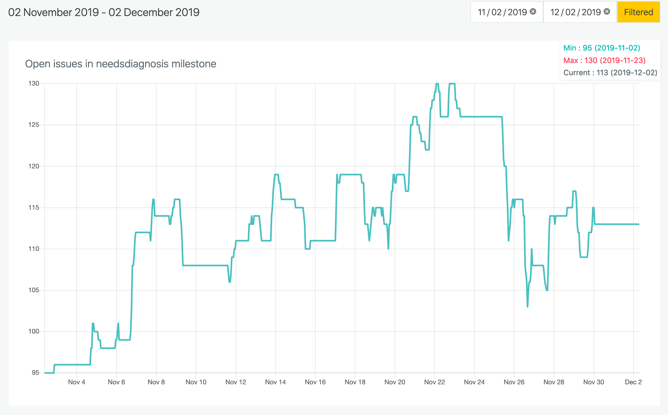
Task: Click the Min : 95 legend text
Action: tap(602, 48)
